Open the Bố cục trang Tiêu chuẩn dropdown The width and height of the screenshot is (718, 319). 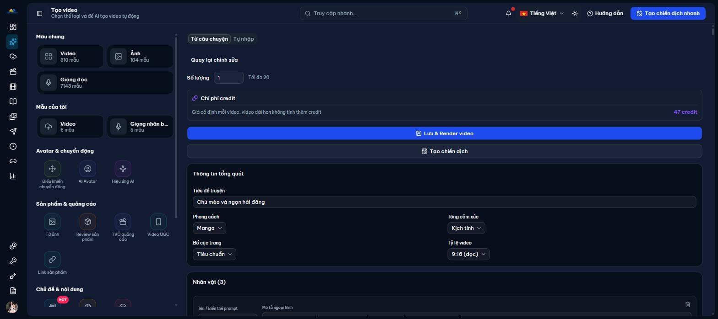pos(214,254)
